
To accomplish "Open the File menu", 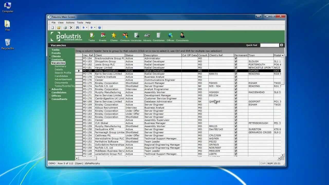I will [x=53, y=23].
